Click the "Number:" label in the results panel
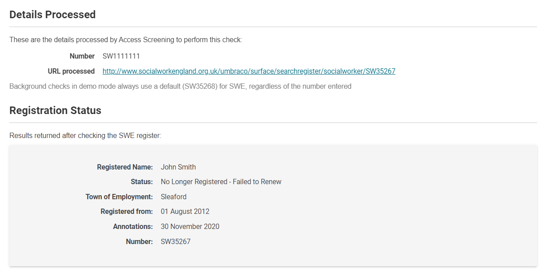Image resolution: width=542 pixels, height=272 pixels. coord(139,242)
